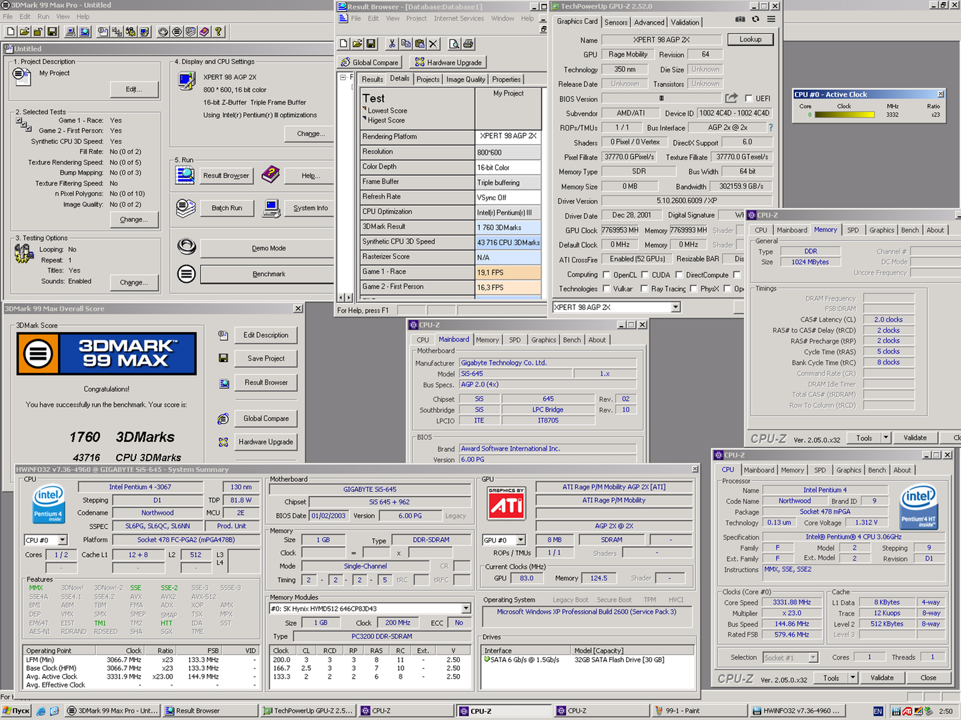
Task: Click ATI tray icon in system tray
Action: 908,711
